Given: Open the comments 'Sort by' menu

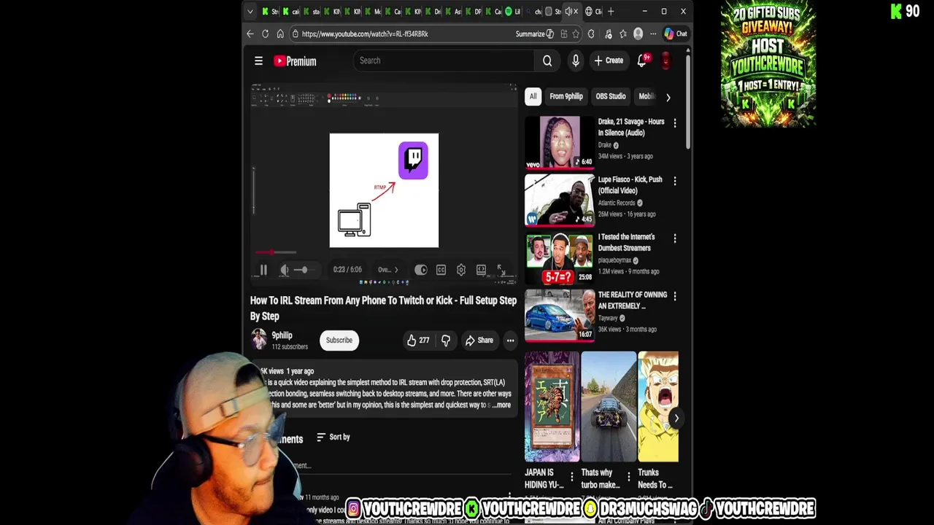Looking at the screenshot, I should 333,437.
